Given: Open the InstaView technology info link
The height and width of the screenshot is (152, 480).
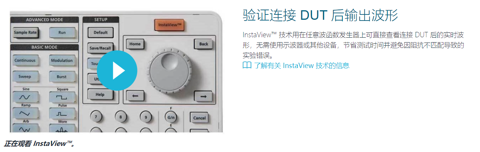Looking at the screenshot, I should (301, 65).
